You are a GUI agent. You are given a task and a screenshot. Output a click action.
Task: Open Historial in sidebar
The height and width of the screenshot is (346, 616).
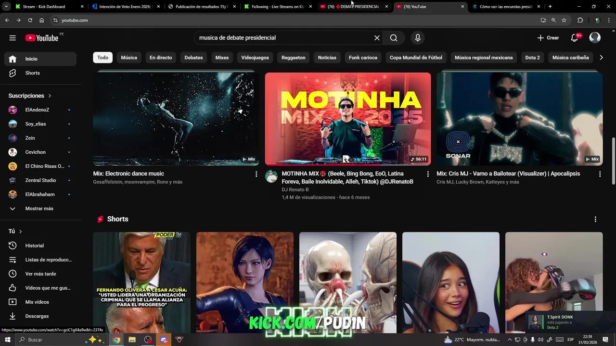40,246
